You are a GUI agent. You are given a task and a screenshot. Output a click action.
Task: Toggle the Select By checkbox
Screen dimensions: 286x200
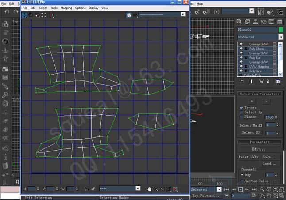(x=241, y=112)
